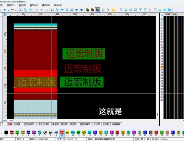
Task: Click the blue funnel filter toolbar icon
Action: [141, 10]
